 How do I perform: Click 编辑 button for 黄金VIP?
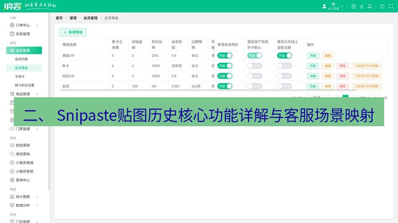click(328, 56)
